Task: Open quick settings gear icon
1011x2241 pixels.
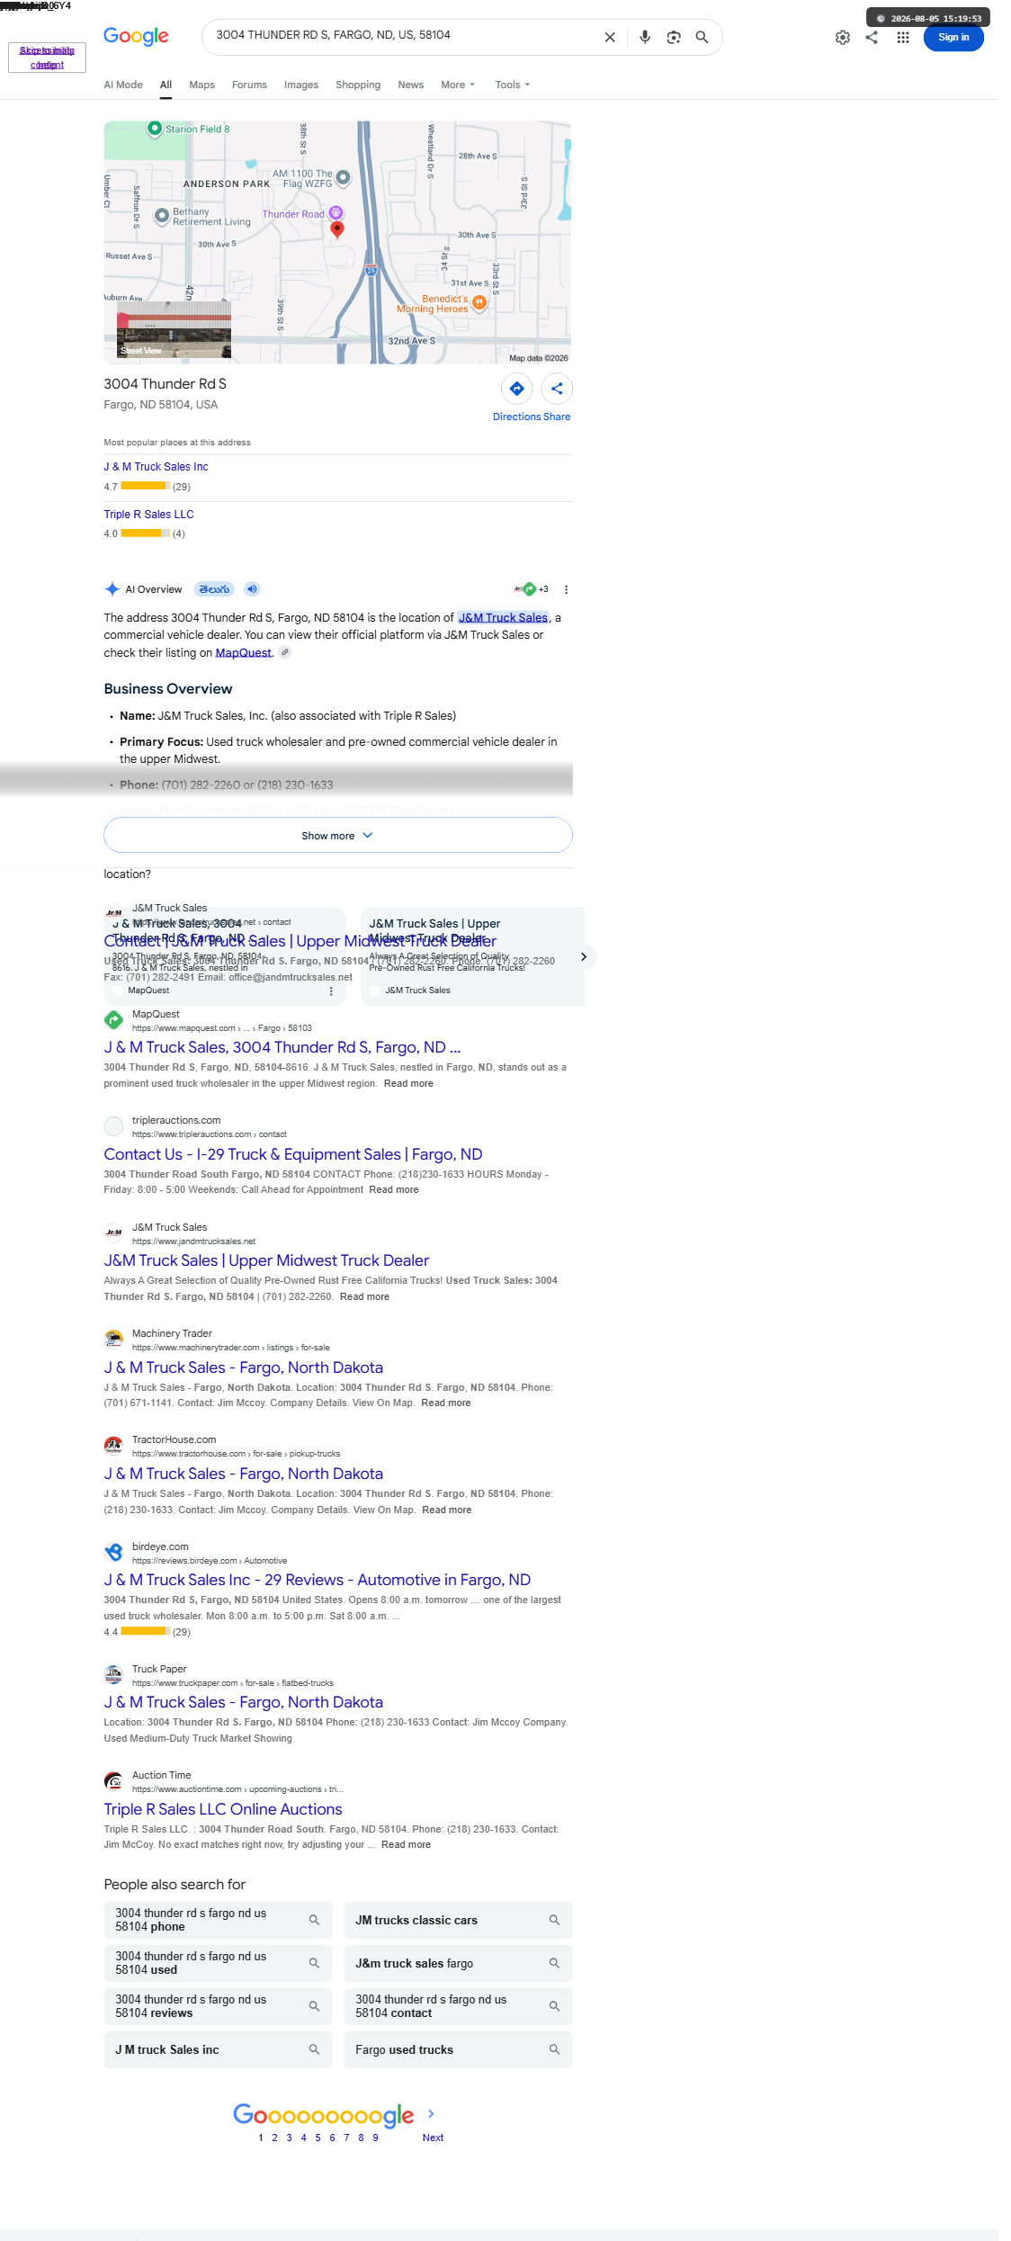Action: 843,37
